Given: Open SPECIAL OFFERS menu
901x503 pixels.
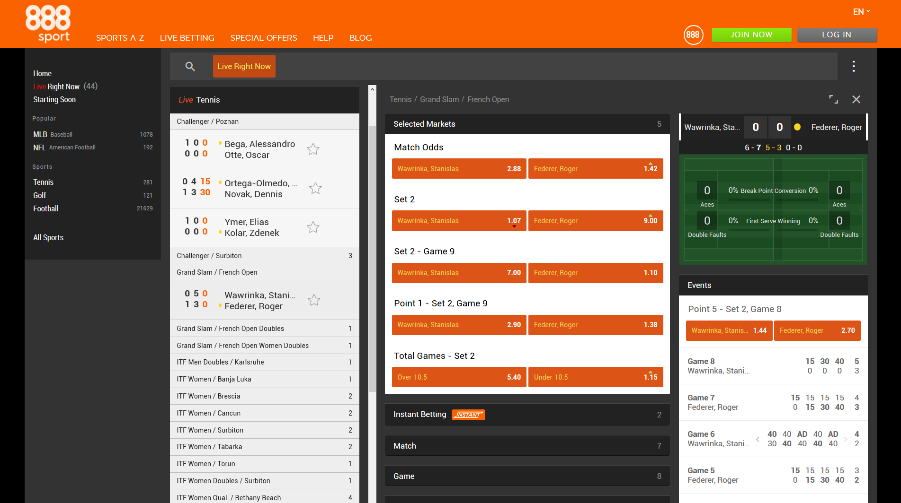Looking at the screenshot, I should click(x=264, y=38).
